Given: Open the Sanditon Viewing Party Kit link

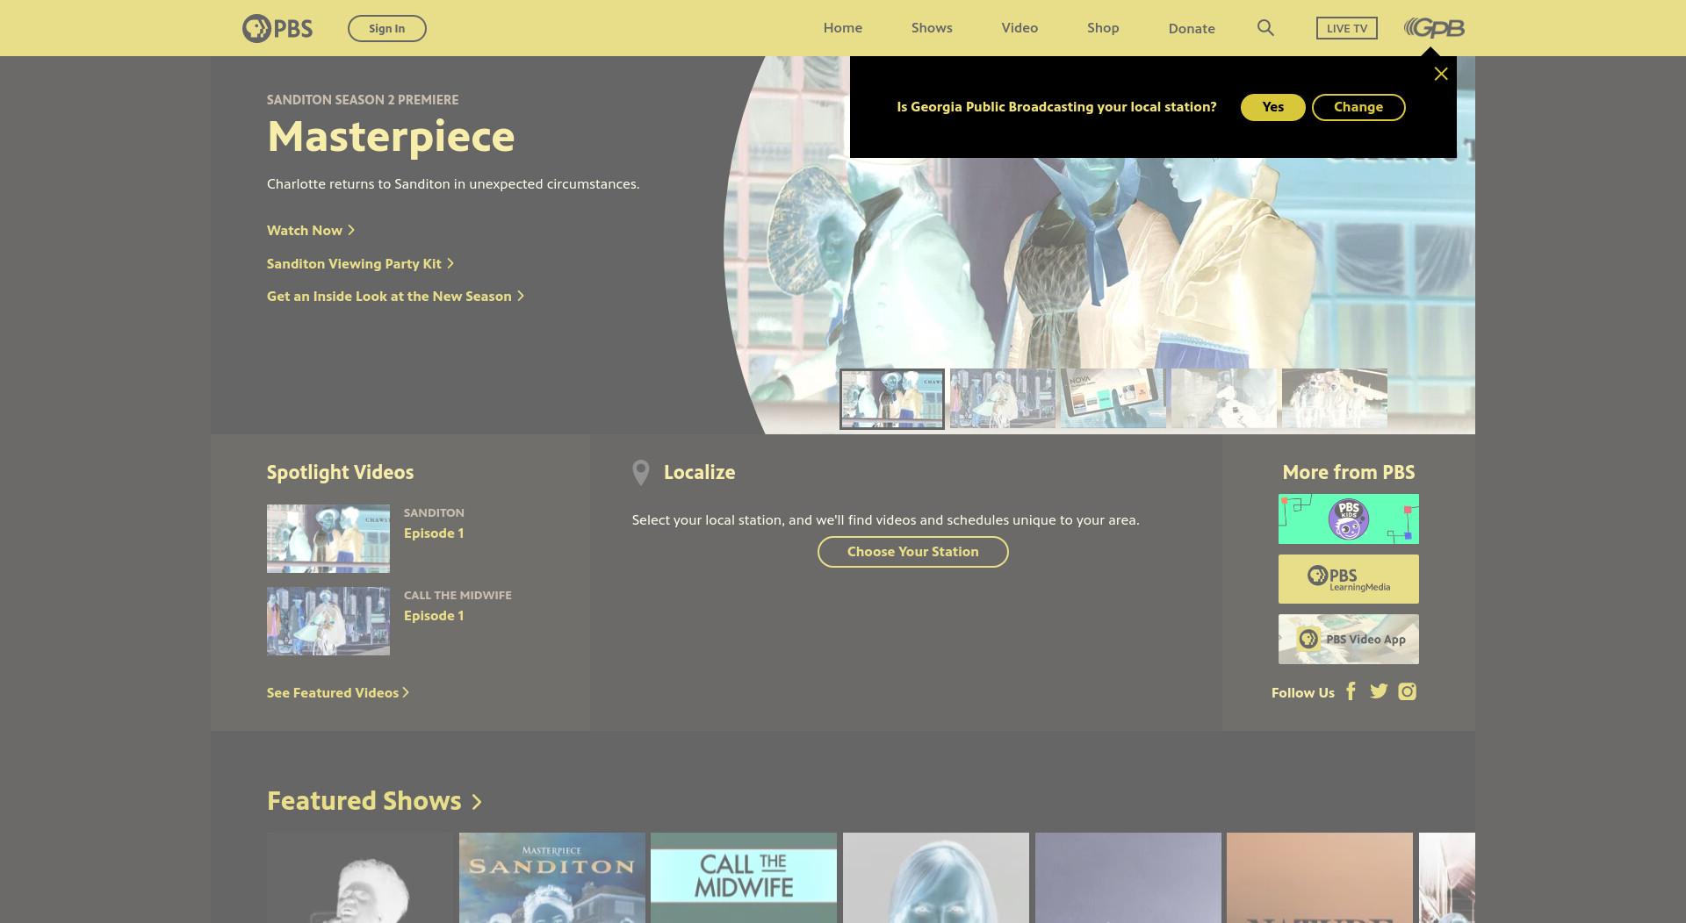Looking at the screenshot, I should point(360,263).
